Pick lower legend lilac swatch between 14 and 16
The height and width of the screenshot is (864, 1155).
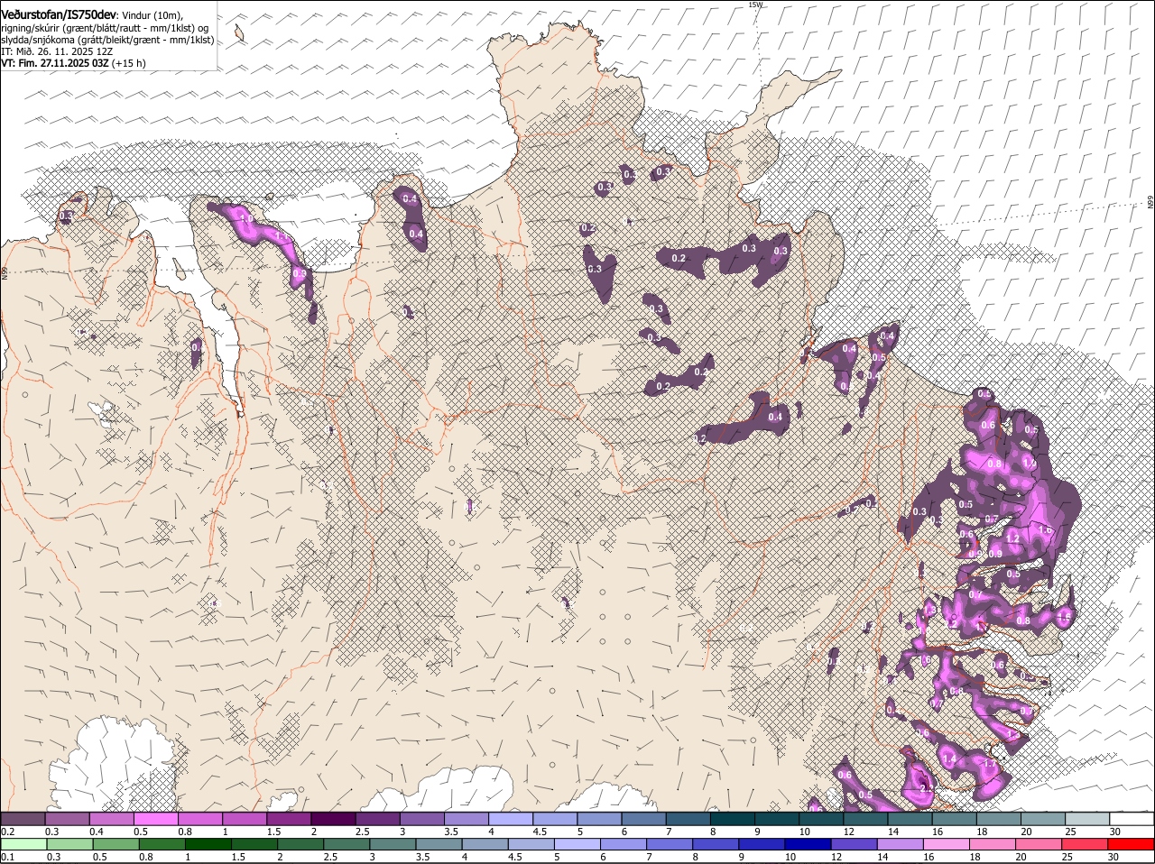(x=901, y=844)
